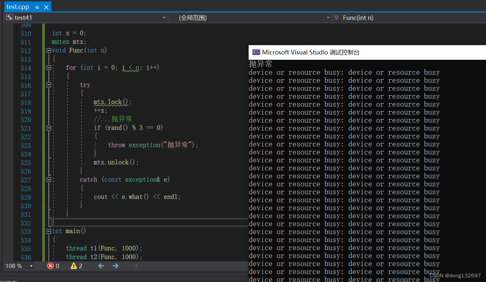Screen dimensions: 486x282
Task: Collapse the int main() block
Action: [x=48, y=231]
